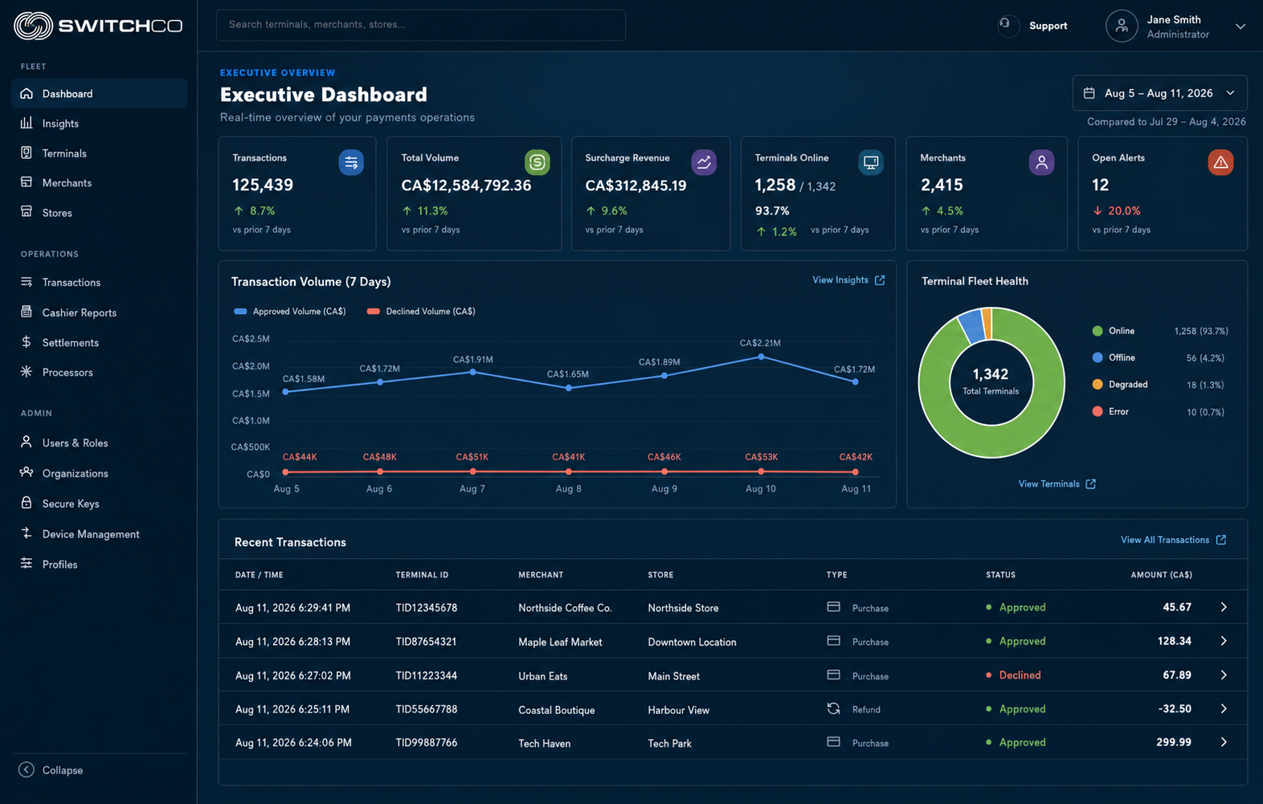The width and height of the screenshot is (1263, 804).
Task: Click the View Terminals link
Action: [1057, 484]
